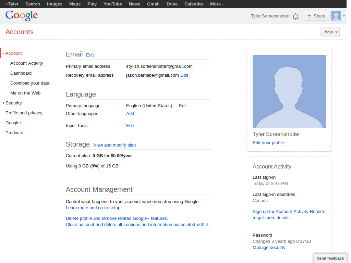Open Images in the top bar
The width and height of the screenshot is (351, 263).
pos(55,4)
